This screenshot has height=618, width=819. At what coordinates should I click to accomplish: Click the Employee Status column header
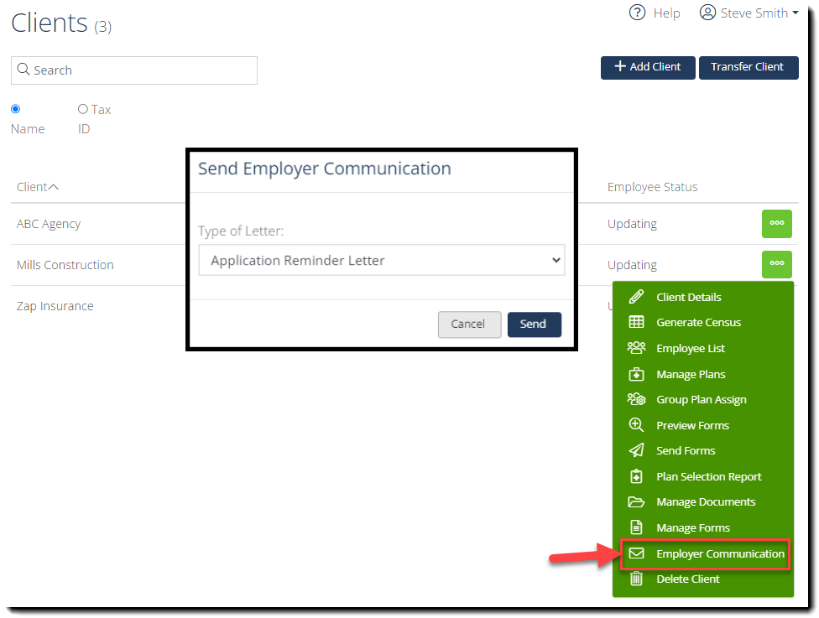[652, 187]
